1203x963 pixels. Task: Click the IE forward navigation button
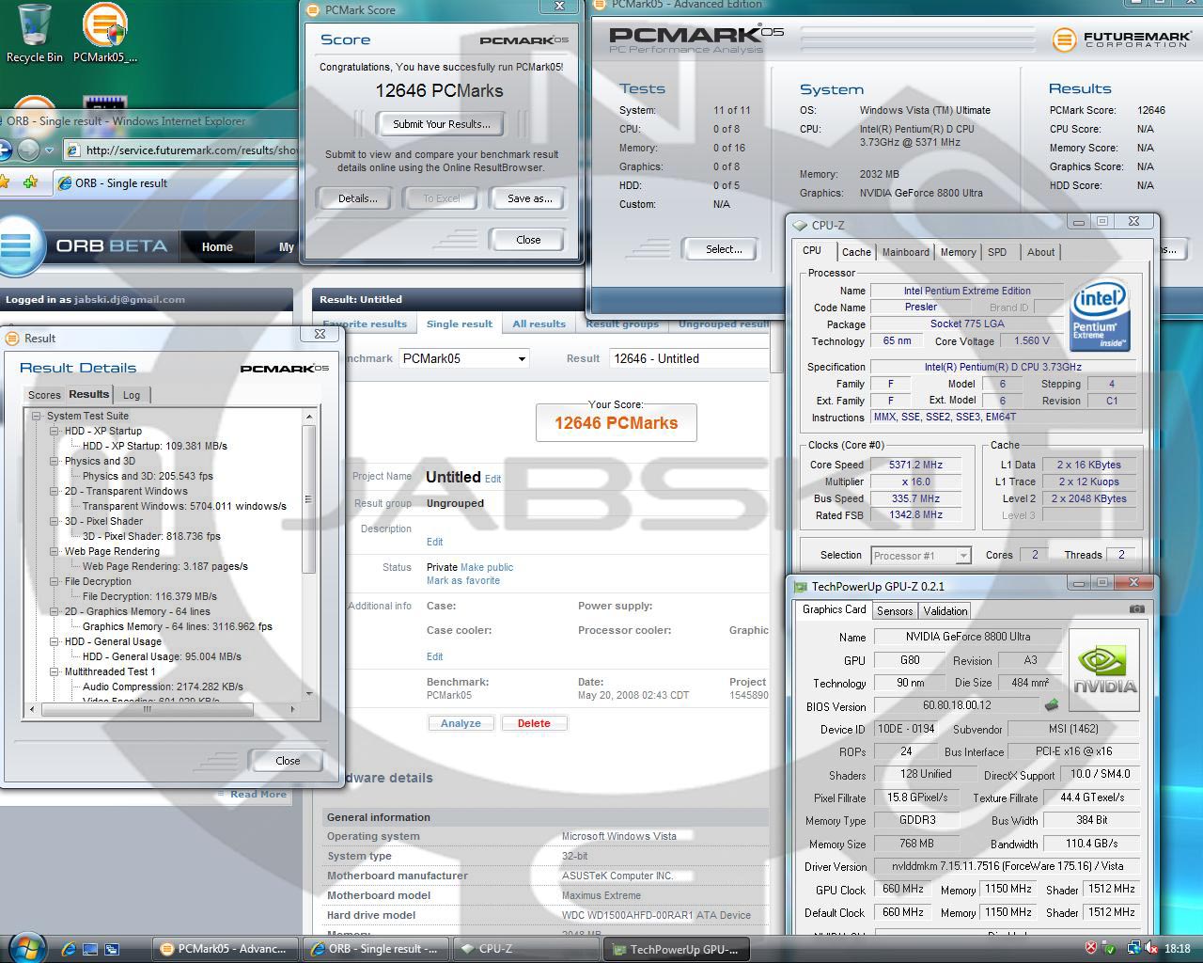click(x=28, y=150)
